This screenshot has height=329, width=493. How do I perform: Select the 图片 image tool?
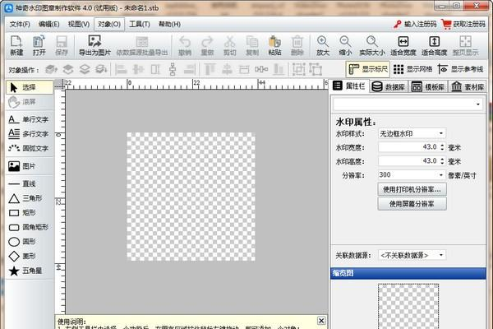coord(30,166)
